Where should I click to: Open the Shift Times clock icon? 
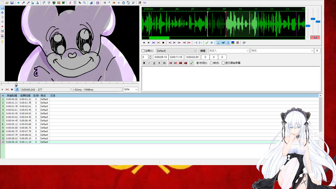coord(123,3)
